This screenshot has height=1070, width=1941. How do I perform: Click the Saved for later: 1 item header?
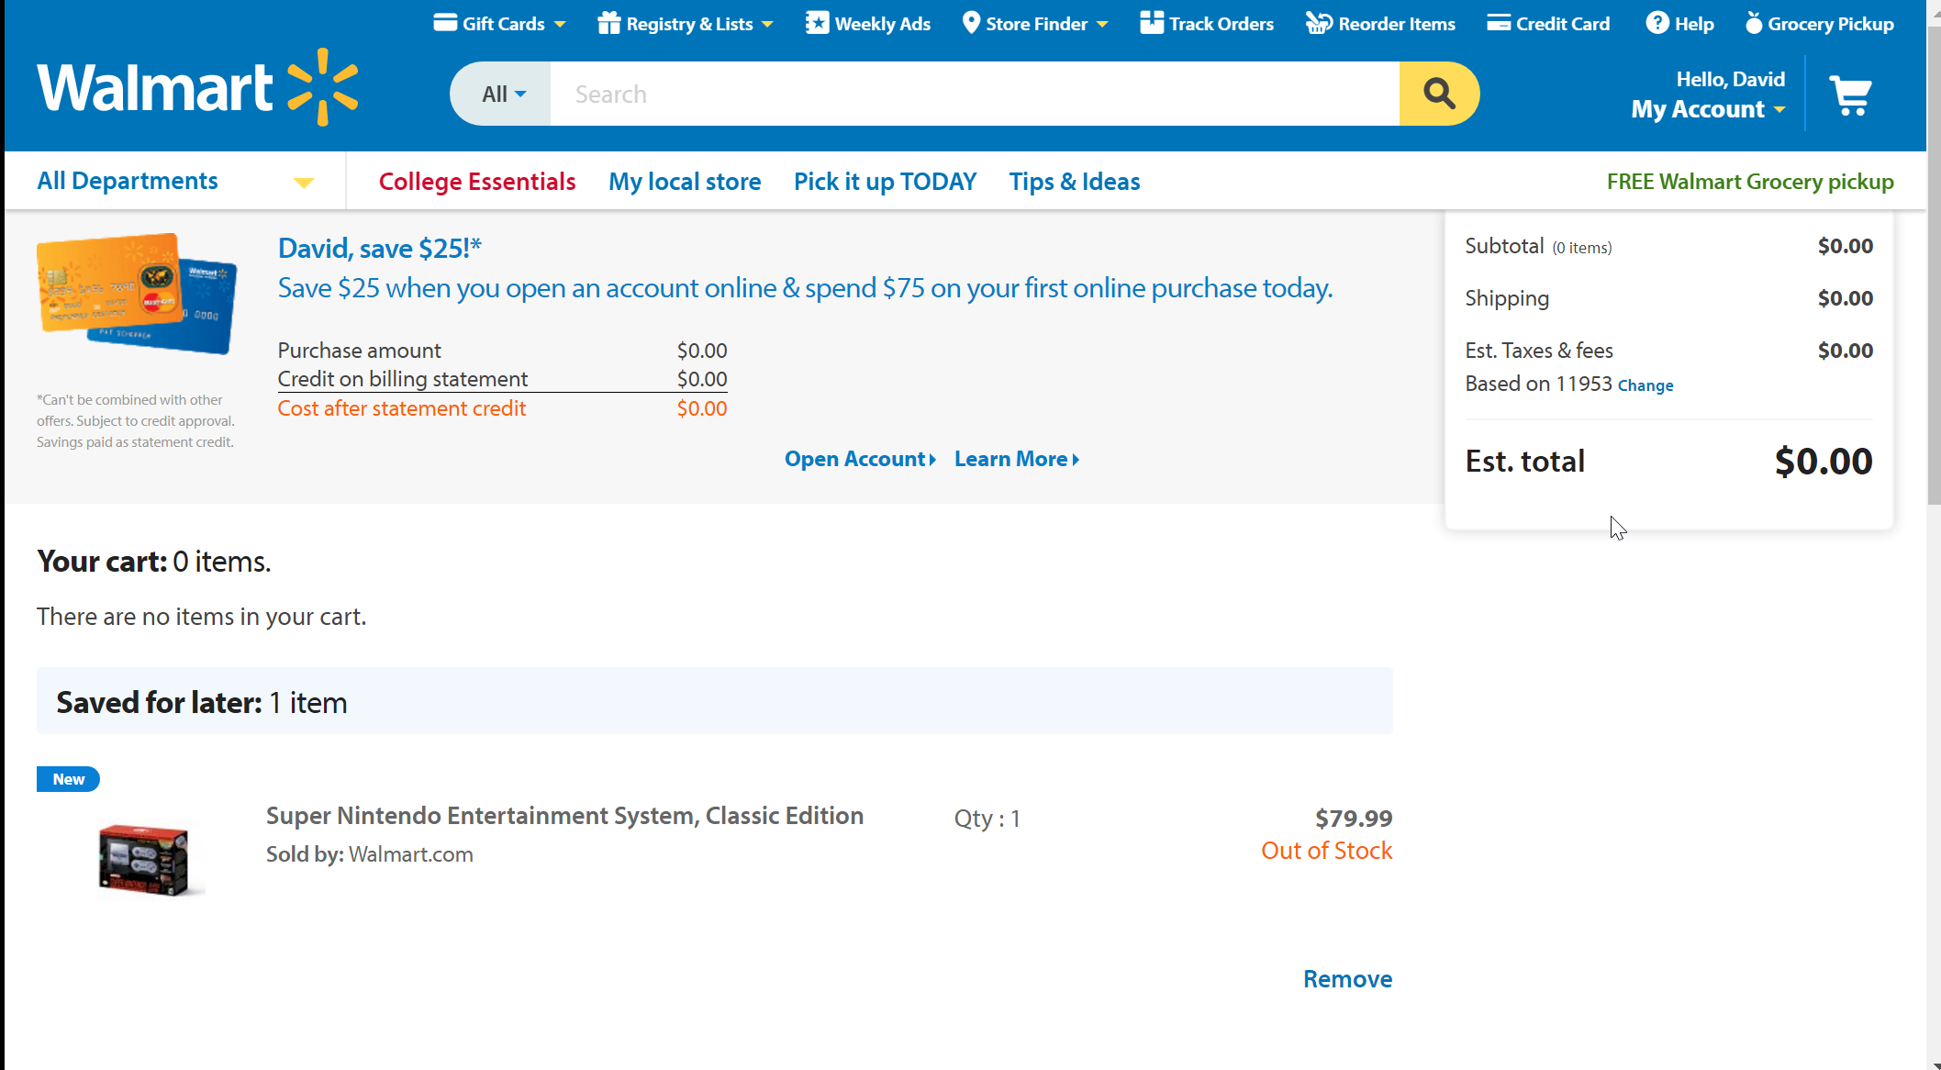(x=715, y=701)
